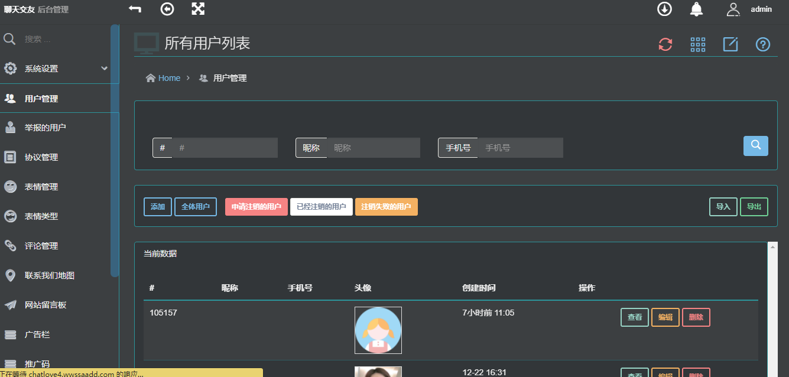Click the 创建时间 column header
The height and width of the screenshot is (377, 789).
[479, 288]
